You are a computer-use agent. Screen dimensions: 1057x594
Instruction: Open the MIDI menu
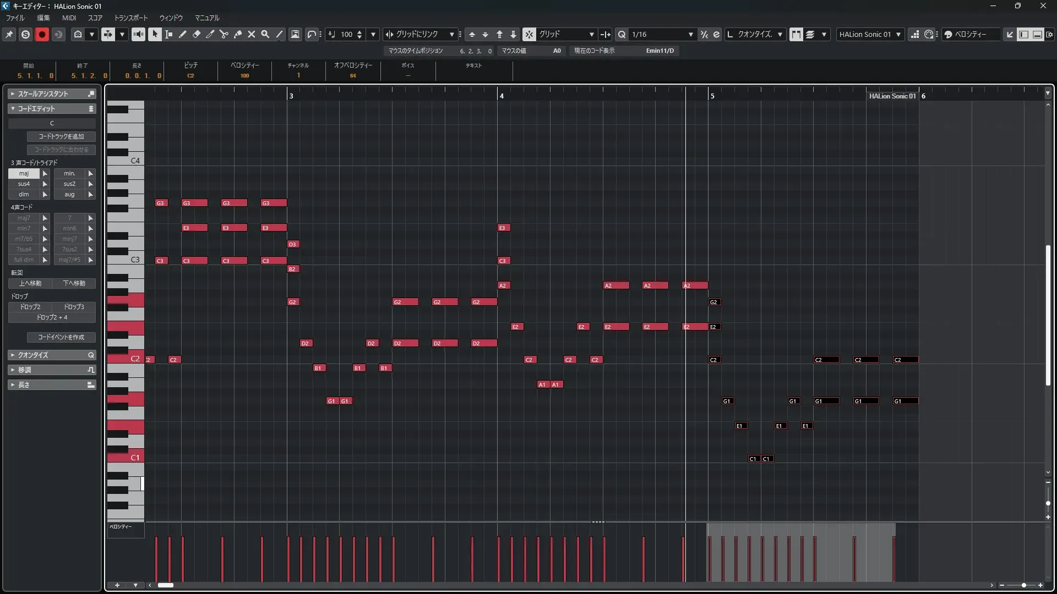69,18
